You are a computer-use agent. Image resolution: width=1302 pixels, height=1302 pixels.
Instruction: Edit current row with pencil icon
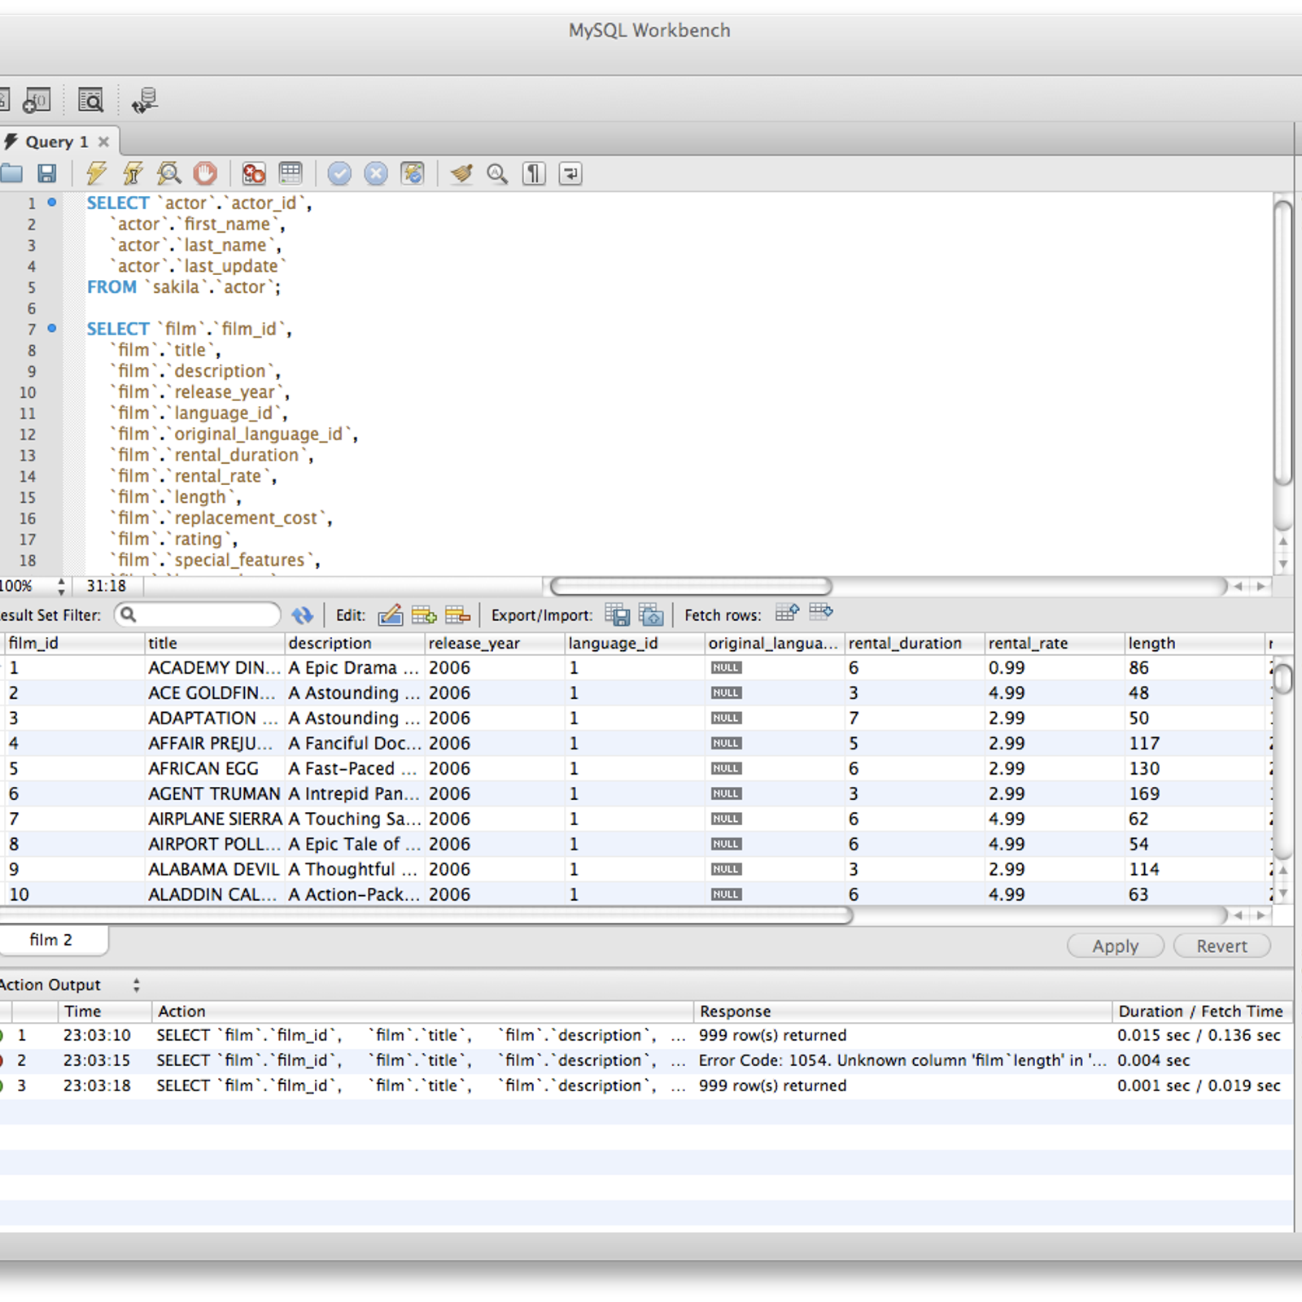(x=391, y=615)
